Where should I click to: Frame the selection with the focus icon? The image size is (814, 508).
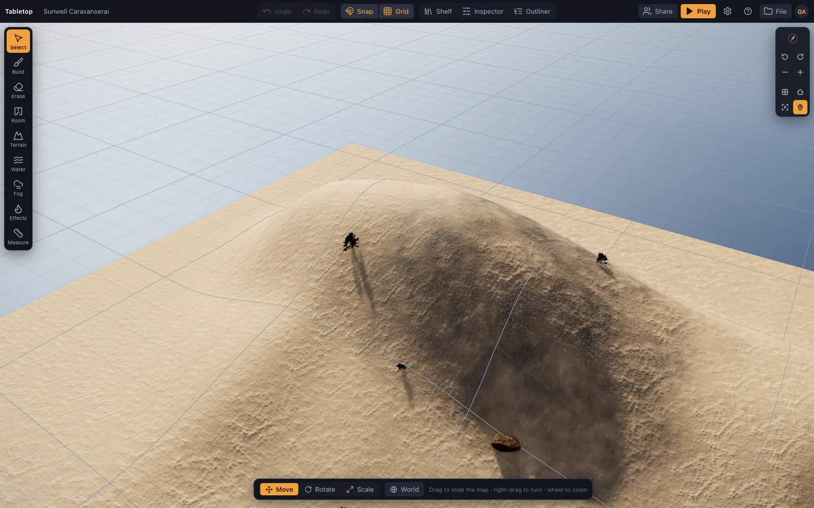click(x=785, y=107)
